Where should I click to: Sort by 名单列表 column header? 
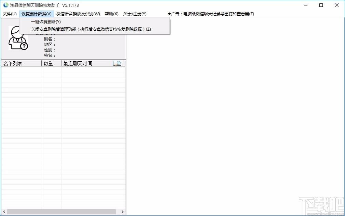click(21, 63)
